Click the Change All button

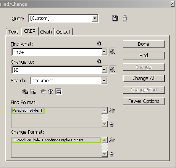(144, 78)
